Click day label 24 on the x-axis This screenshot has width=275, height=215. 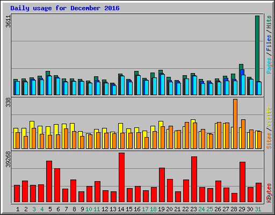(x=201, y=209)
